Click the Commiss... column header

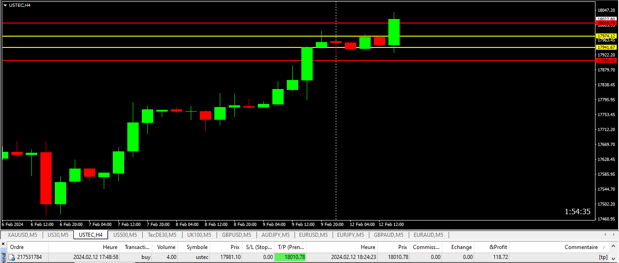coord(426,247)
